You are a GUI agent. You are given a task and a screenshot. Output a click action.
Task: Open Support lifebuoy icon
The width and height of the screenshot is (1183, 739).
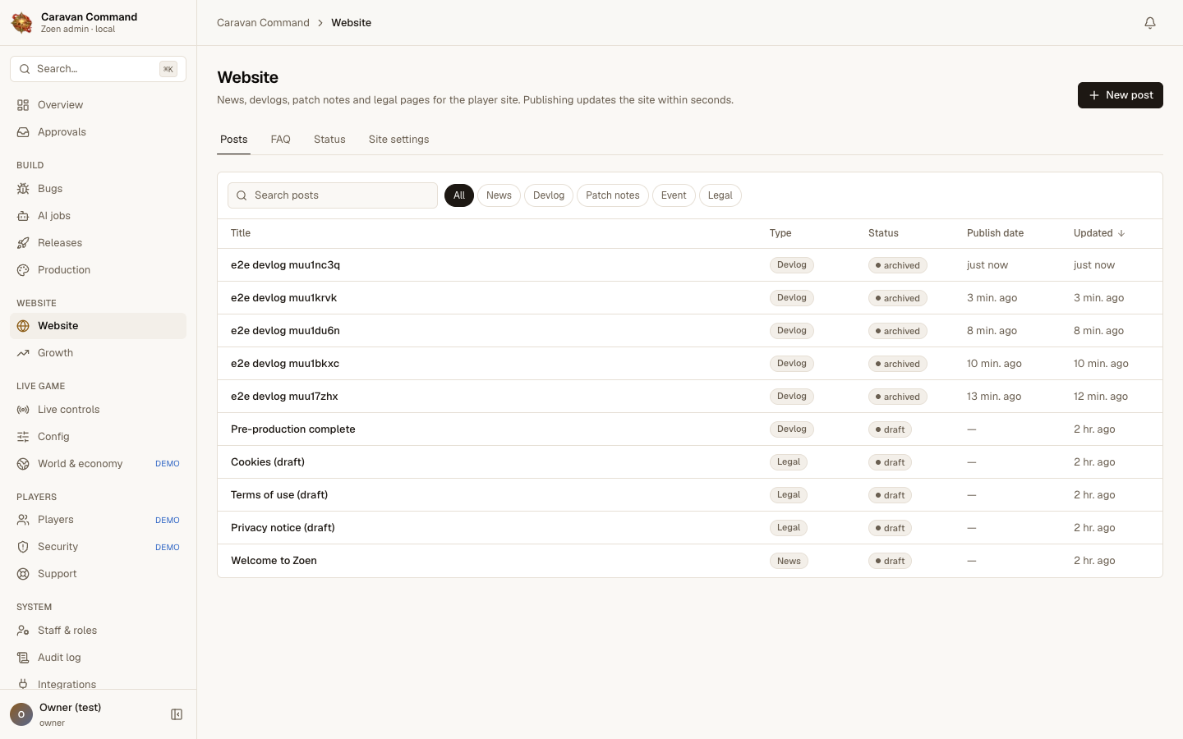(x=23, y=574)
